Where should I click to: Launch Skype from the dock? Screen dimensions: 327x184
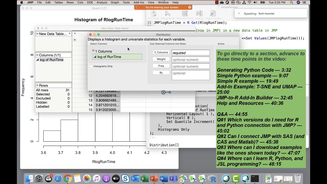tap(125, 178)
